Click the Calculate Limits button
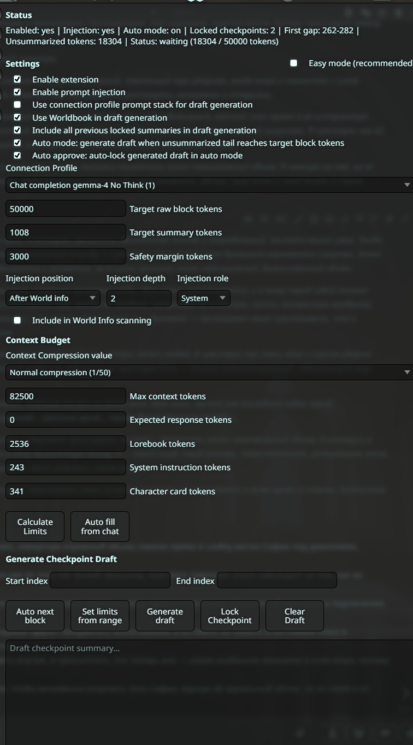The height and width of the screenshot is (745, 413). (x=35, y=527)
